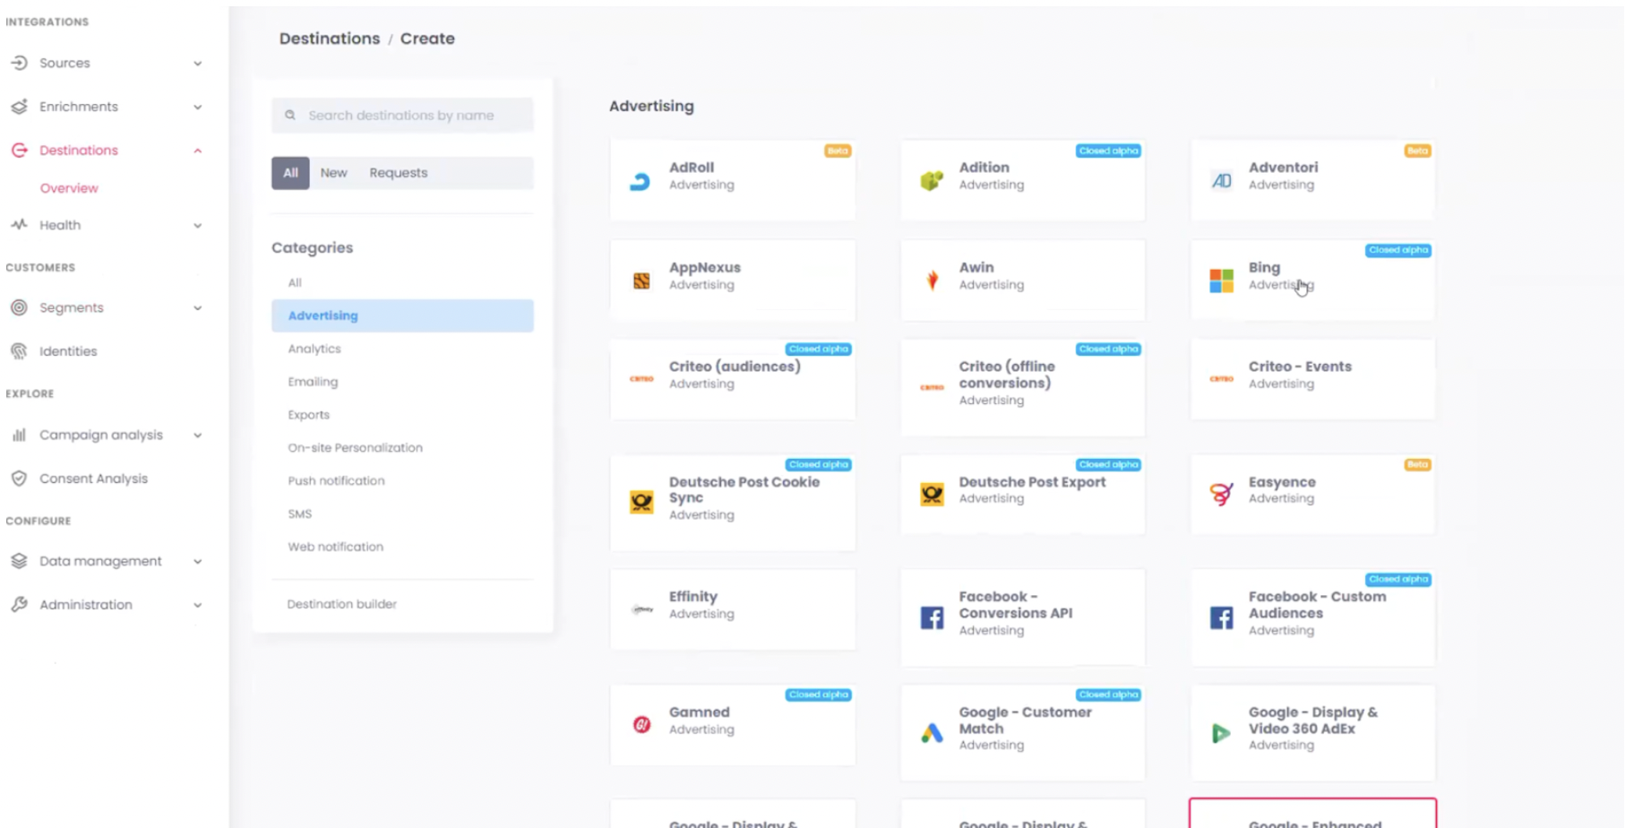
Task: Click the Gamned logo icon
Action: [641, 724]
